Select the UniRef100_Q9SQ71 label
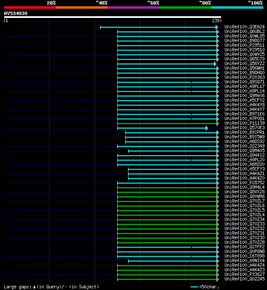This screenshot has width=267, height=290. (244, 82)
